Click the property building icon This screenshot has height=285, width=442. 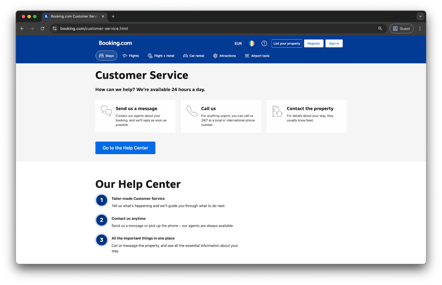coord(277,111)
